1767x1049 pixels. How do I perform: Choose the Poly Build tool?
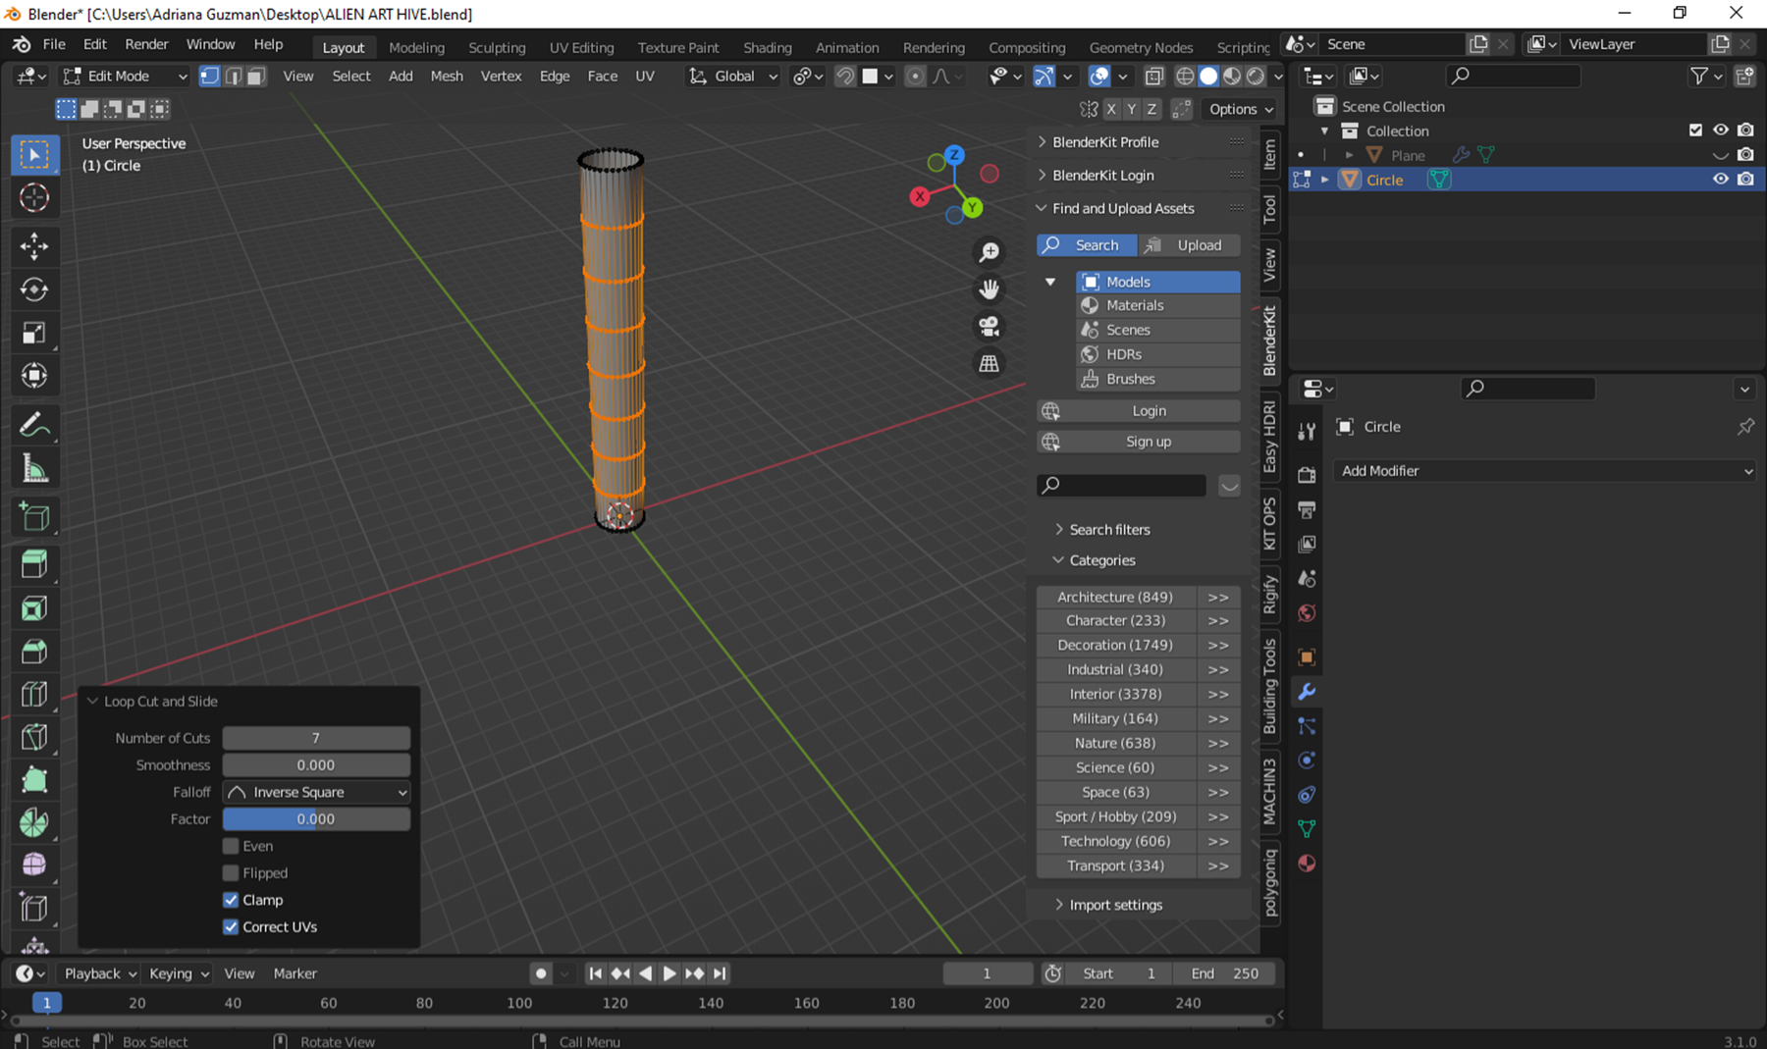pos(34,780)
